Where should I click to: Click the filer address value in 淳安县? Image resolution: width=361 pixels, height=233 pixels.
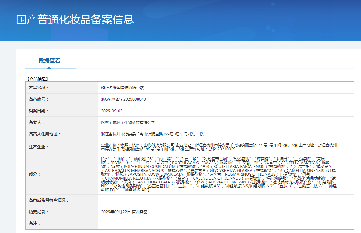(x=152, y=134)
